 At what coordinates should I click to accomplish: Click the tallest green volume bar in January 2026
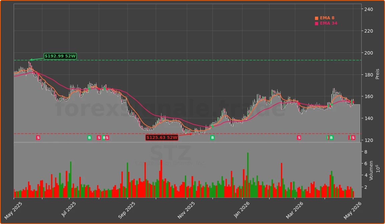click(x=248, y=175)
